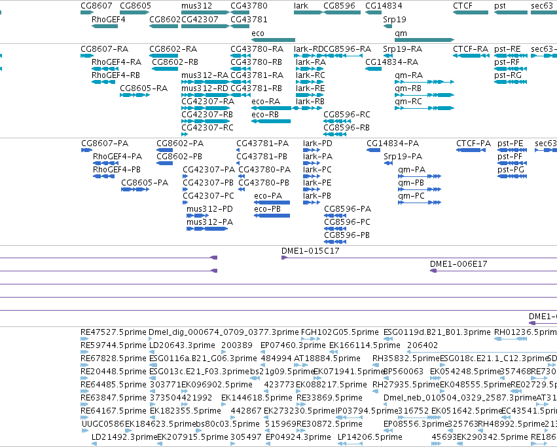Click protein CG43780-PA
Viewport: 557px width, 447px height.
pyautogui.click(x=242, y=176)
